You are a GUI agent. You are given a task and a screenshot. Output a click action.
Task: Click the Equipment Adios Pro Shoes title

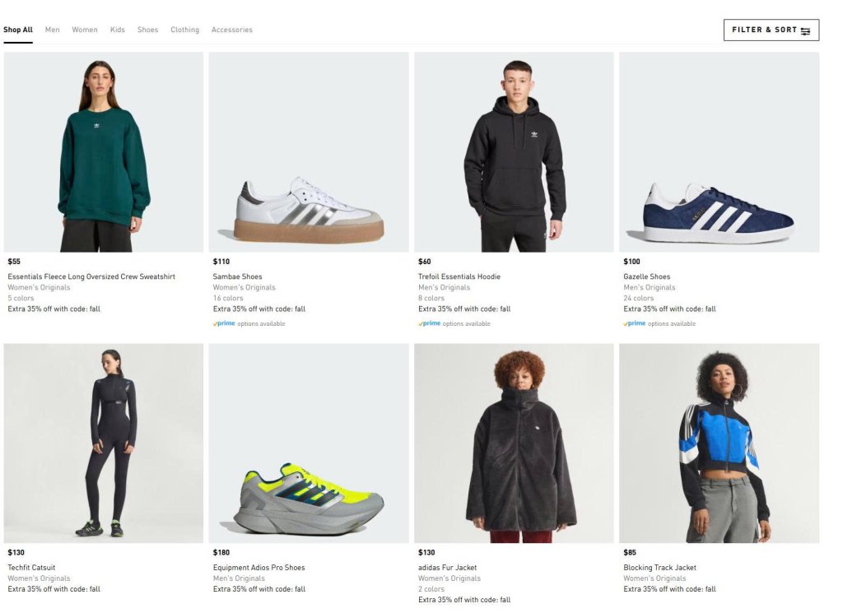click(x=258, y=568)
